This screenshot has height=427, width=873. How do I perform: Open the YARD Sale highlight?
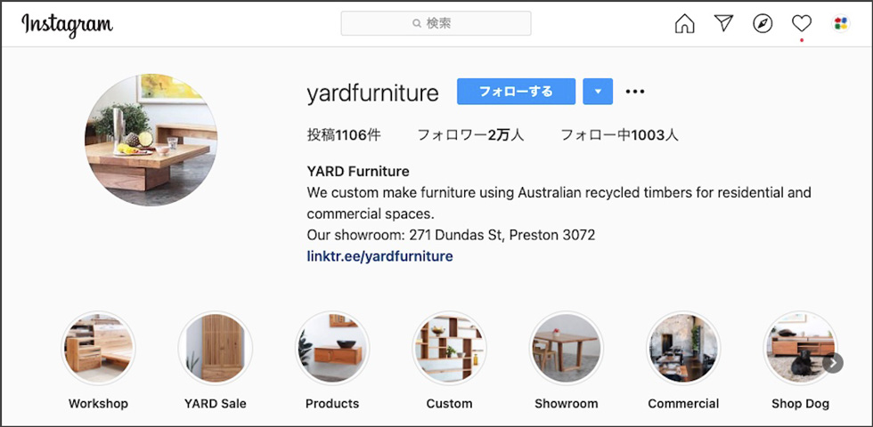point(215,348)
